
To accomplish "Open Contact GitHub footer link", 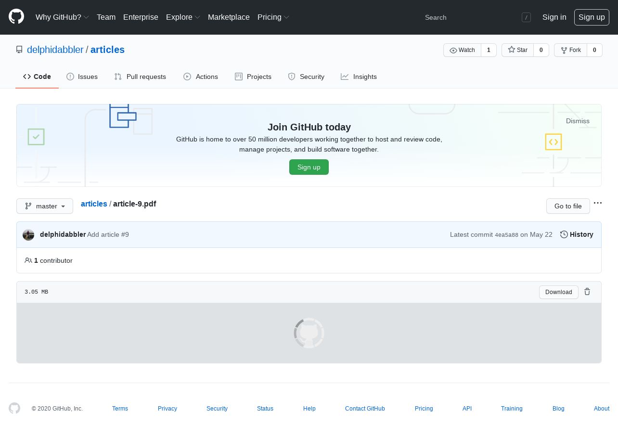I will [365, 409].
